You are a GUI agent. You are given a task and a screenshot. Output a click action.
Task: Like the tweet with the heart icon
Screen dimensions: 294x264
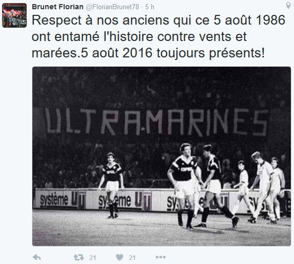[120, 257]
